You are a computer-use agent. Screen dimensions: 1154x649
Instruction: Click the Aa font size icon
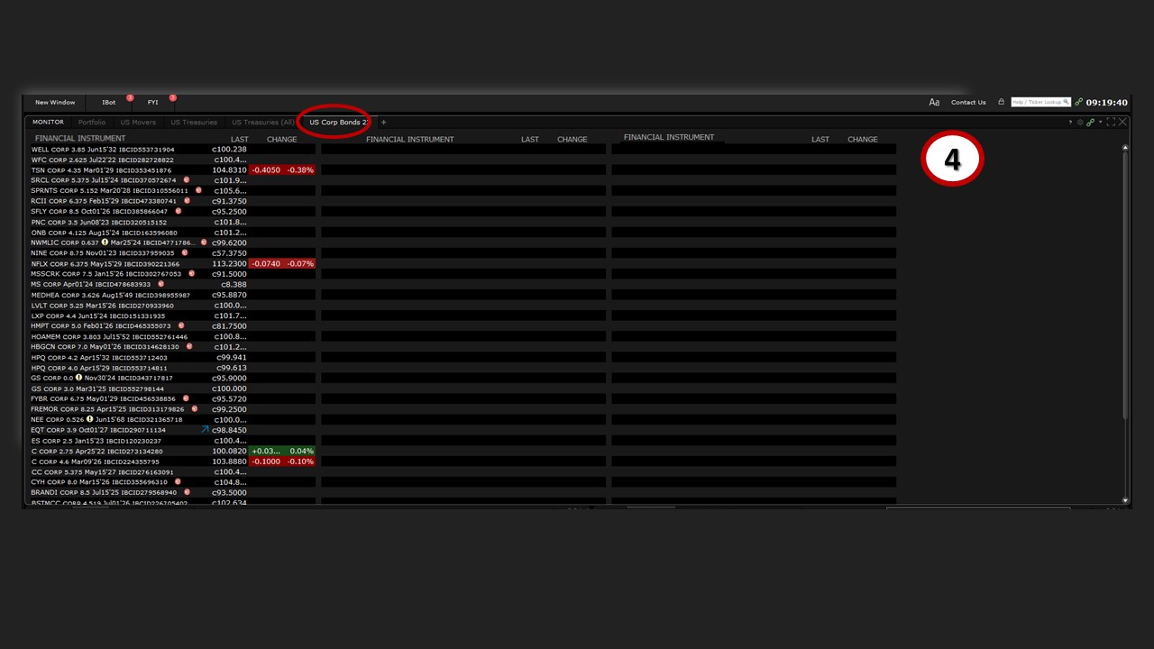point(934,103)
